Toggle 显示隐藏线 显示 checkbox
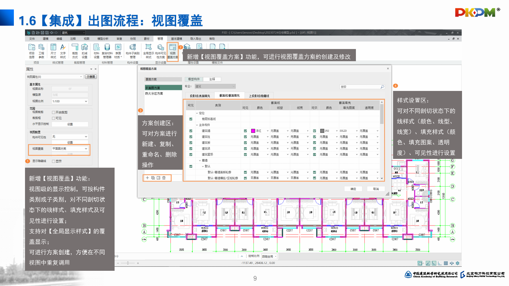The height and width of the screenshot is (286, 509). [53, 161]
